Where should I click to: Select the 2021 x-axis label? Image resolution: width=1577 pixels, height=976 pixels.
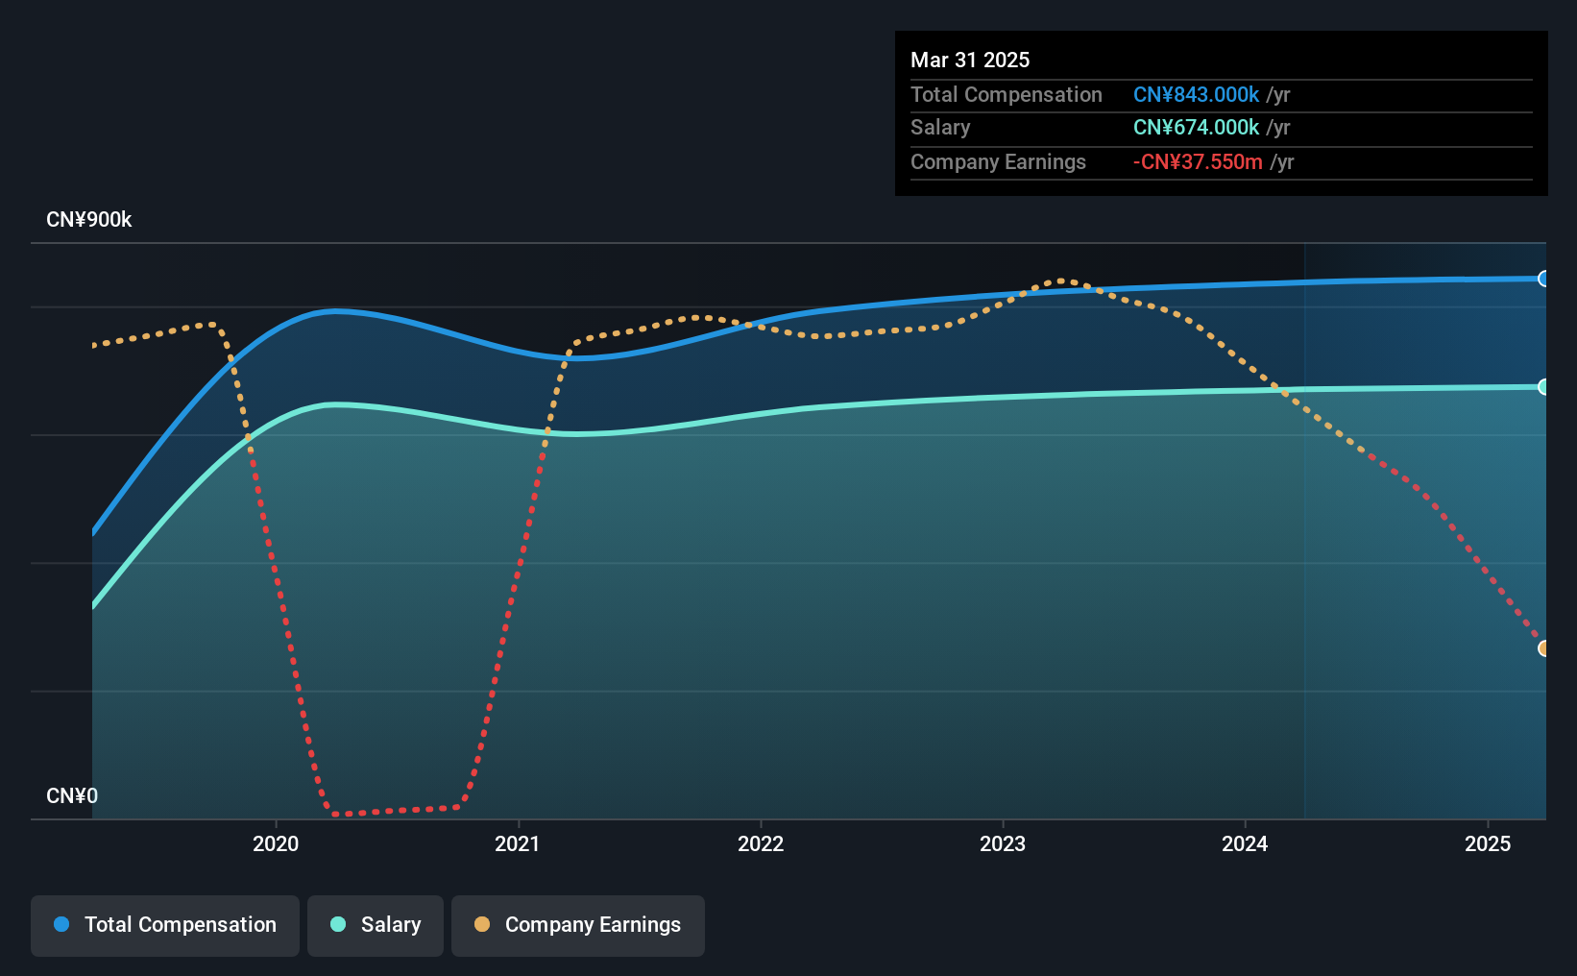518,843
